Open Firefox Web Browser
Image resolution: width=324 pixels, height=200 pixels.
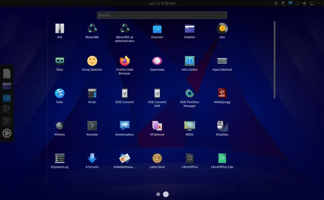pyautogui.click(x=125, y=61)
